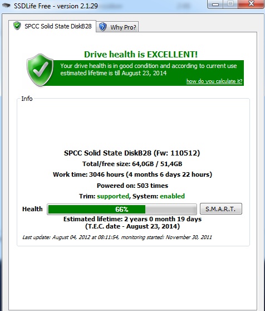Switch to the Why Pro? tab
This screenshot has width=265, height=311.
[117, 27]
